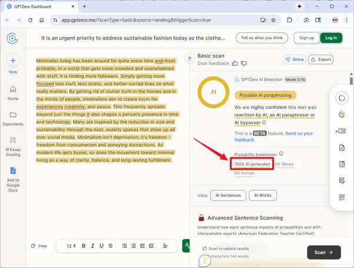Go to browser home page
The image size is (354, 268).
(x=42, y=20)
